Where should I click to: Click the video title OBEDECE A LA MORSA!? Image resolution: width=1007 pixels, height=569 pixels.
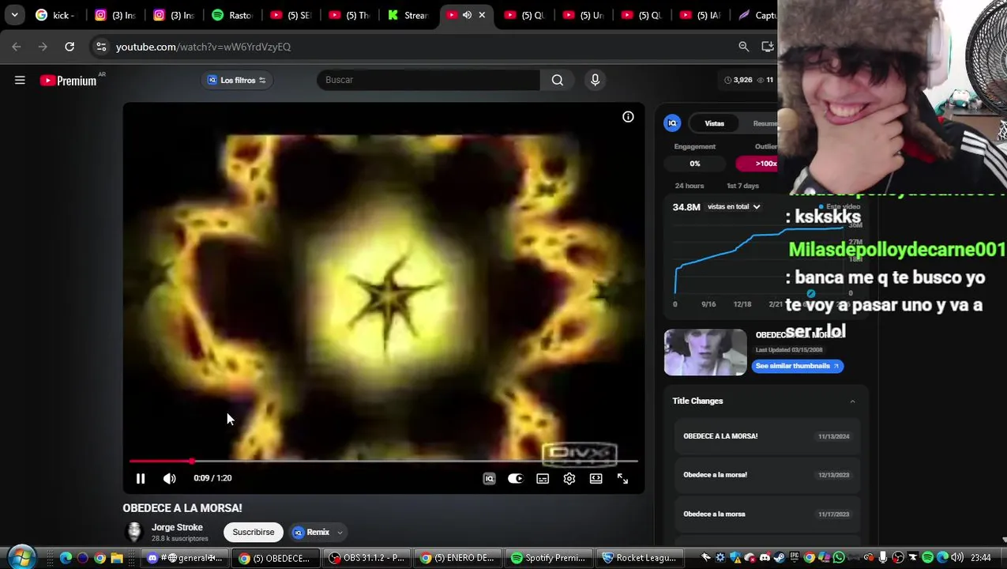click(x=182, y=508)
